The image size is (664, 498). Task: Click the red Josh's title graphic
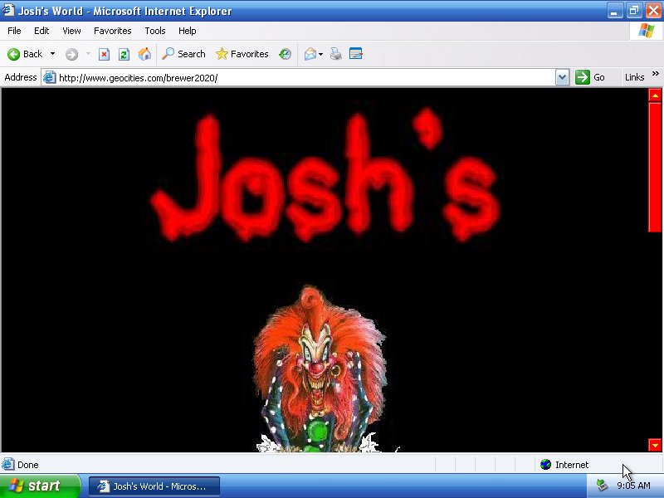(x=325, y=177)
